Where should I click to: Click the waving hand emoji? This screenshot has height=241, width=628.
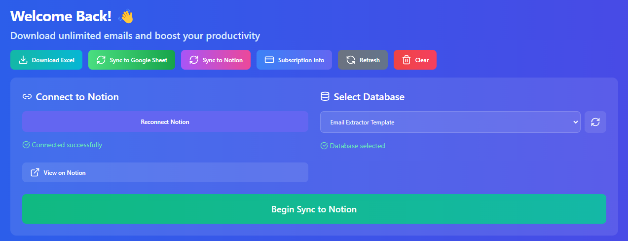pyautogui.click(x=127, y=16)
